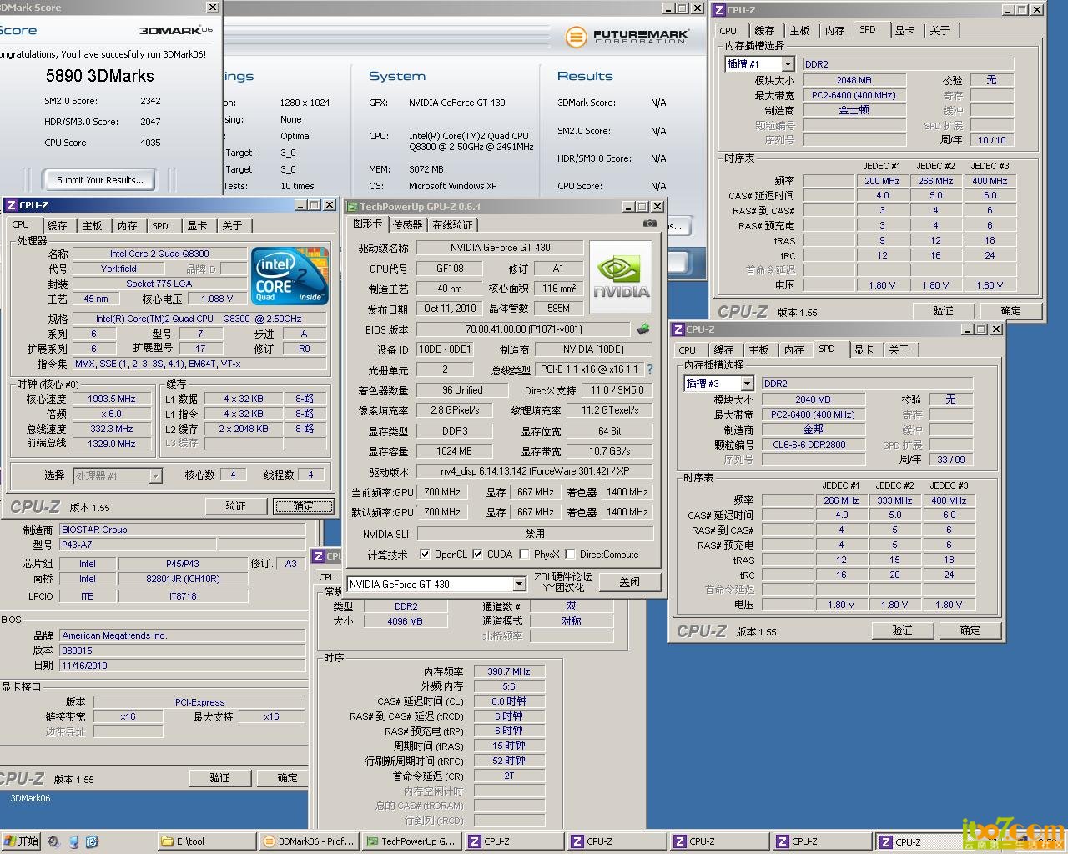Viewport: 1068px width, 854px height.
Task: Open the Windows Start button
Action: pos(21,841)
